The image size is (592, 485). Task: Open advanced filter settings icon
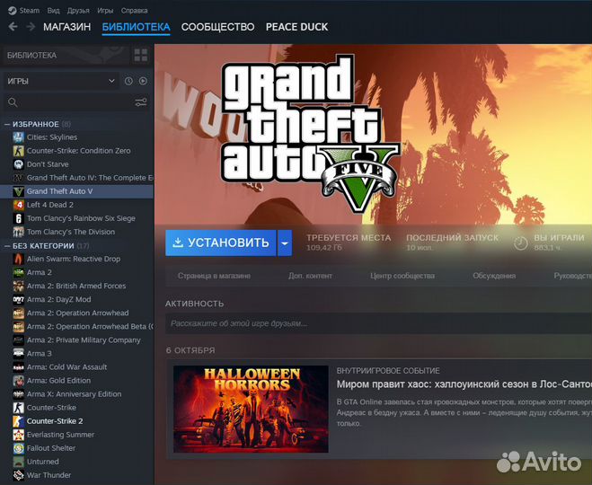click(x=141, y=102)
